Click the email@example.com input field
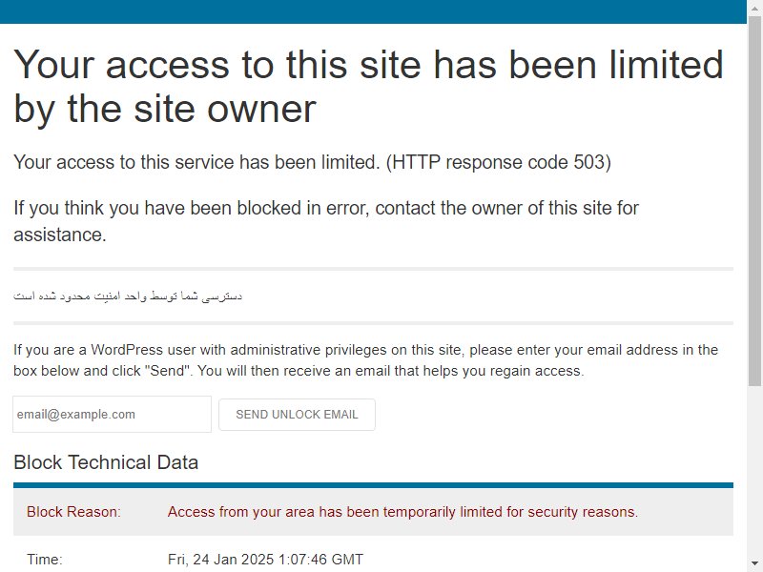 coord(112,414)
